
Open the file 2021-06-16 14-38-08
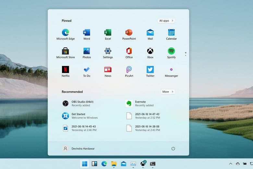(143, 128)
